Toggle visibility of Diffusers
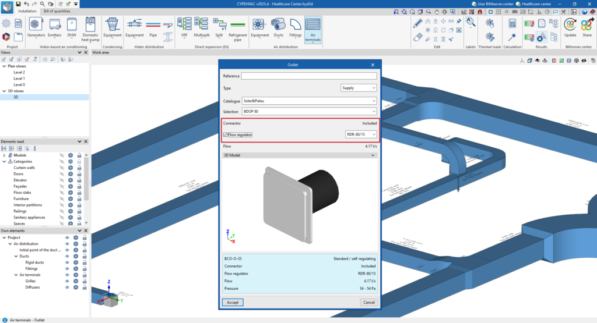597x323 pixels. pos(67,287)
